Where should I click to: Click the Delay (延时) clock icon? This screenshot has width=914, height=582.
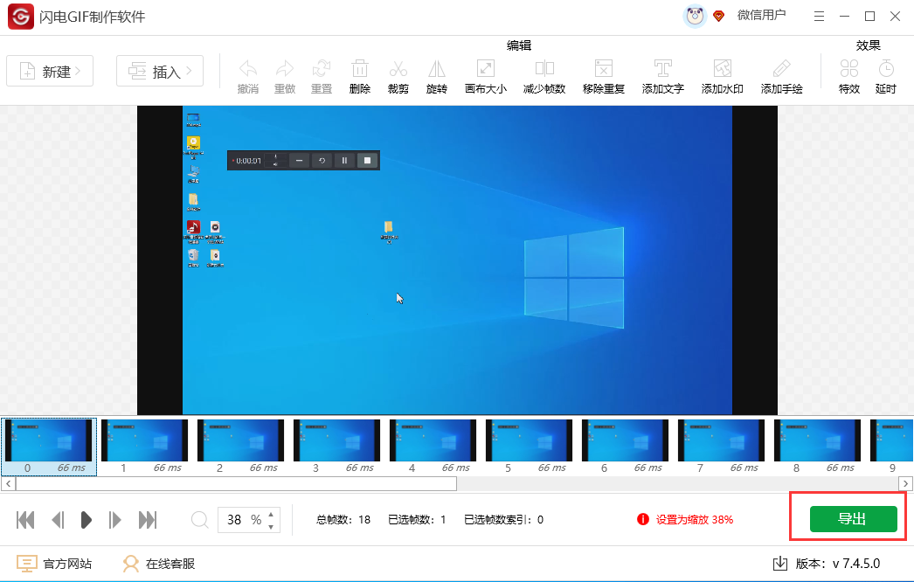click(x=885, y=69)
